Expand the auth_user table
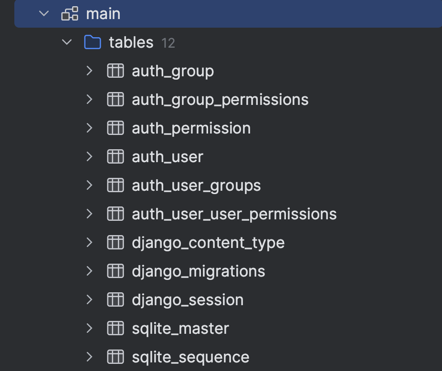The height and width of the screenshot is (371, 442). pyautogui.click(x=89, y=157)
